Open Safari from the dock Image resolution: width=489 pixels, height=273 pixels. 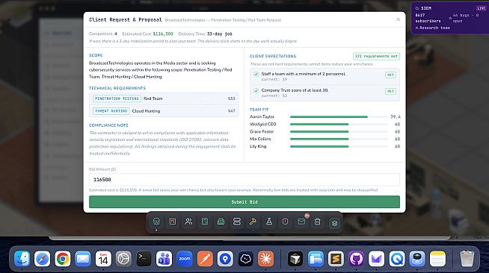tap(42, 259)
